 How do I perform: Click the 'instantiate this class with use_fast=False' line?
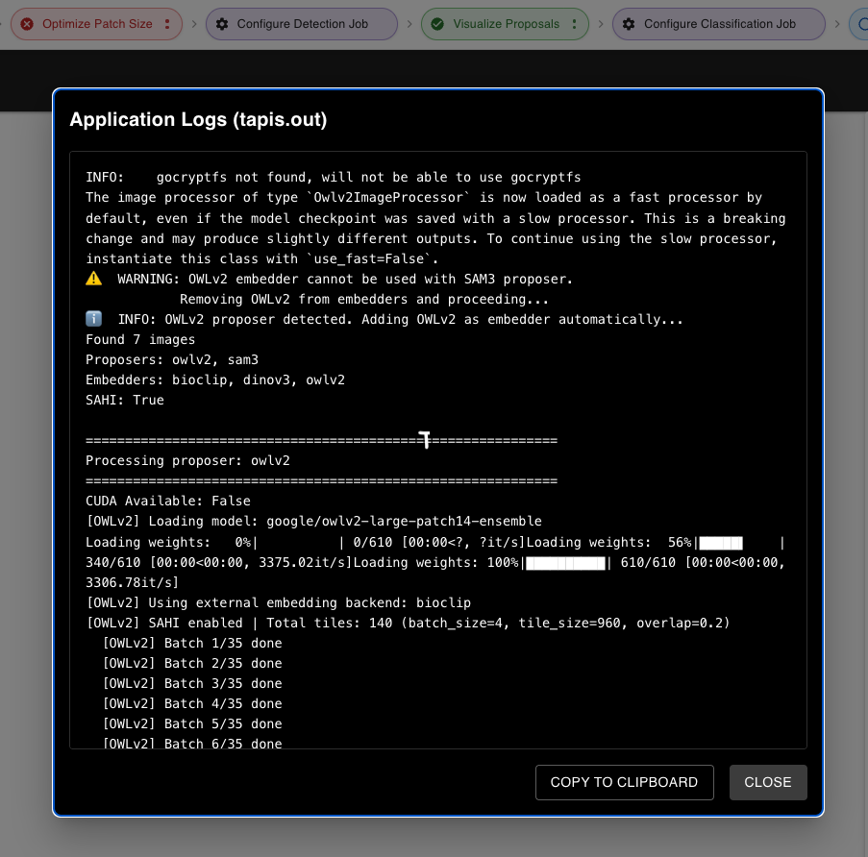pyautogui.click(x=261, y=258)
